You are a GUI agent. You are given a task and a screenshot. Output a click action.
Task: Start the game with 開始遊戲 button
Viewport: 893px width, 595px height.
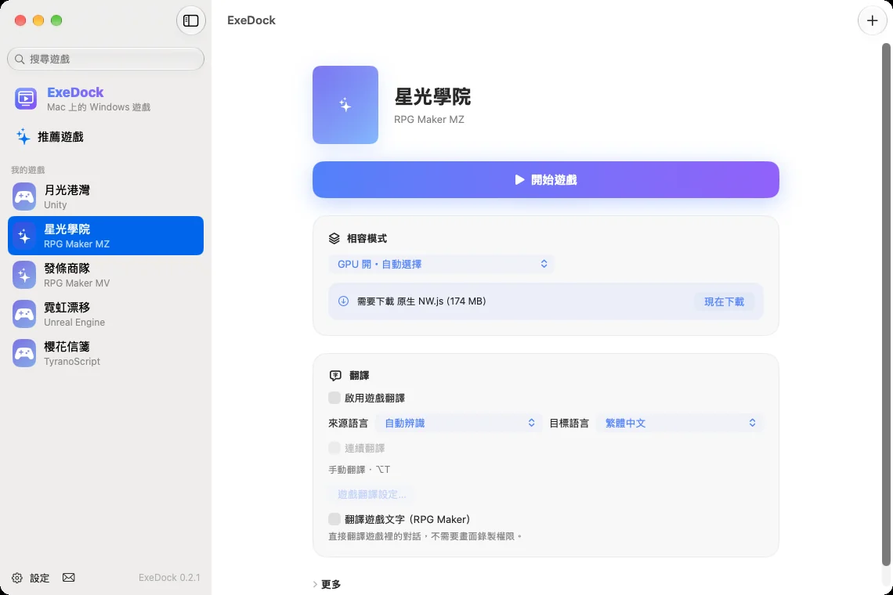[546, 180]
